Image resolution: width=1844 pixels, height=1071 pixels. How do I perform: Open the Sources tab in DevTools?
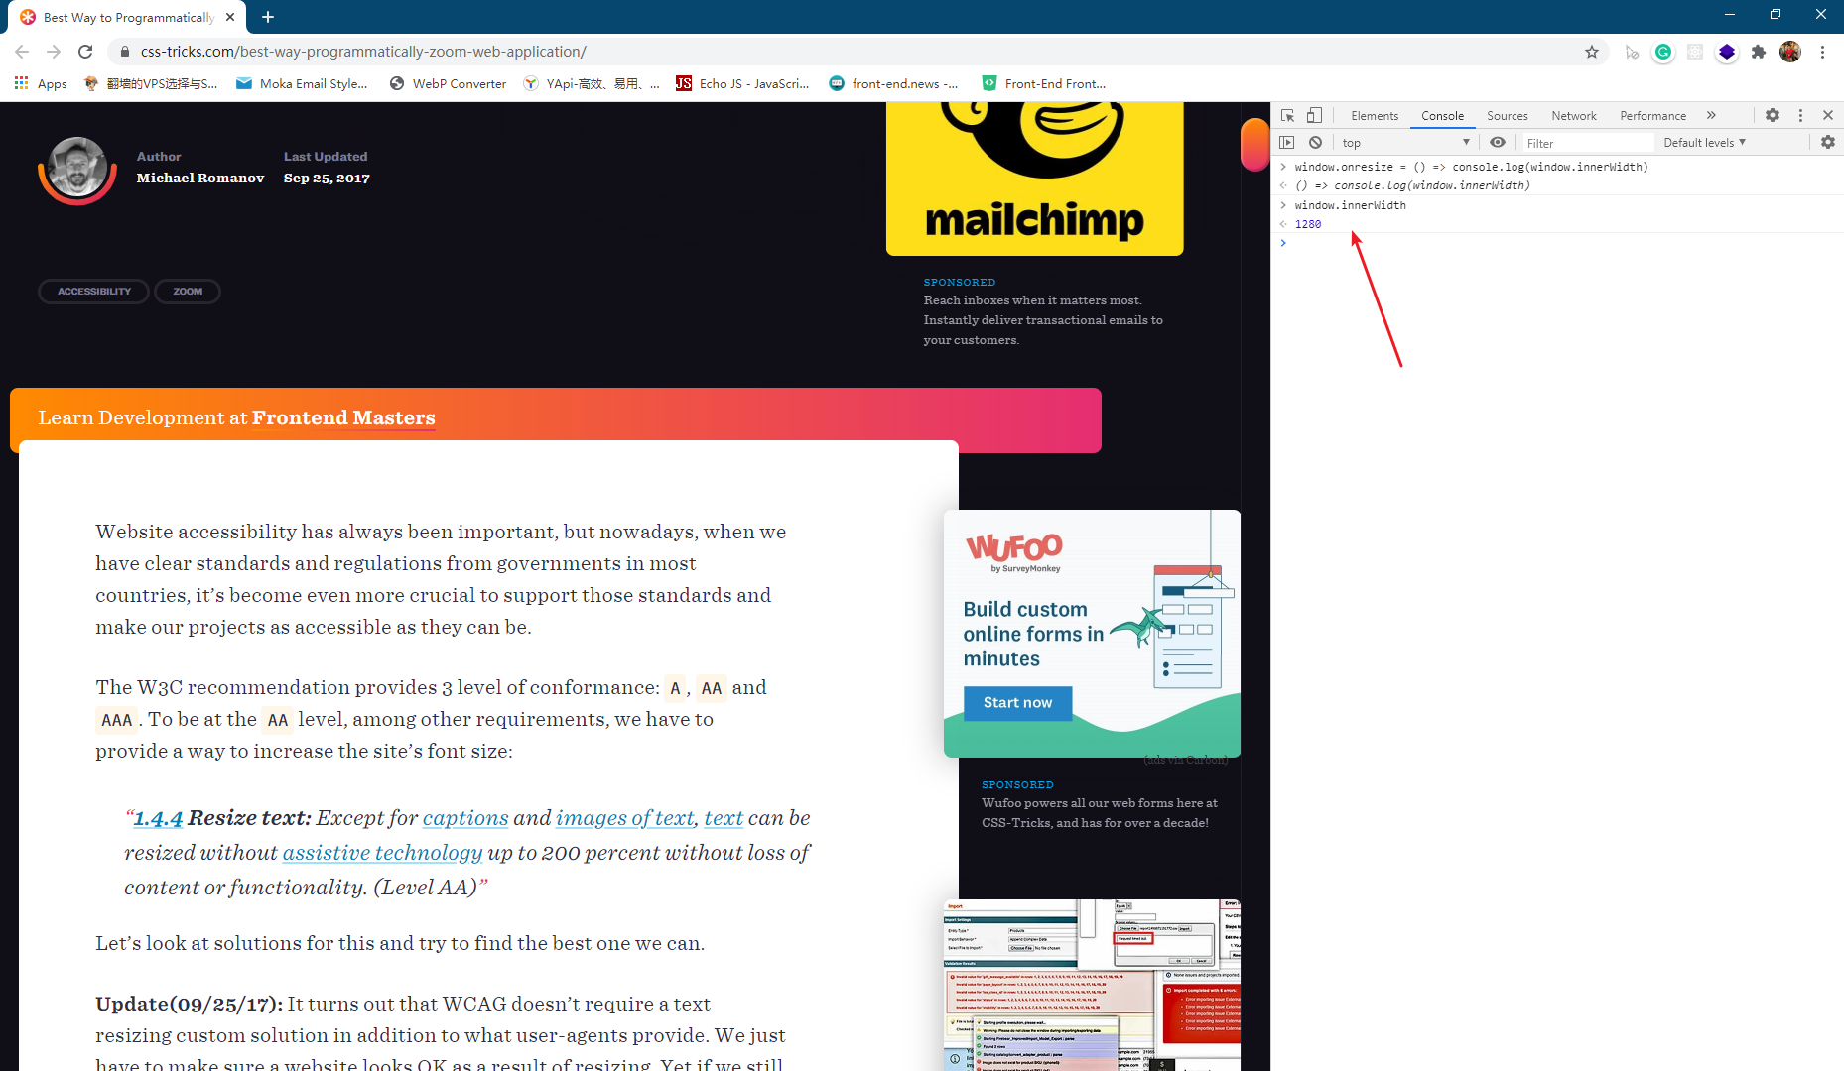(1507, 116)
